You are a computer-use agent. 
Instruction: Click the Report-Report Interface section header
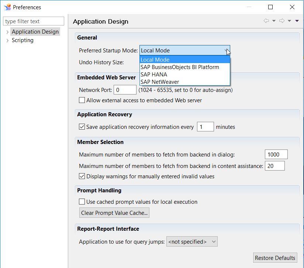point(108,229)
